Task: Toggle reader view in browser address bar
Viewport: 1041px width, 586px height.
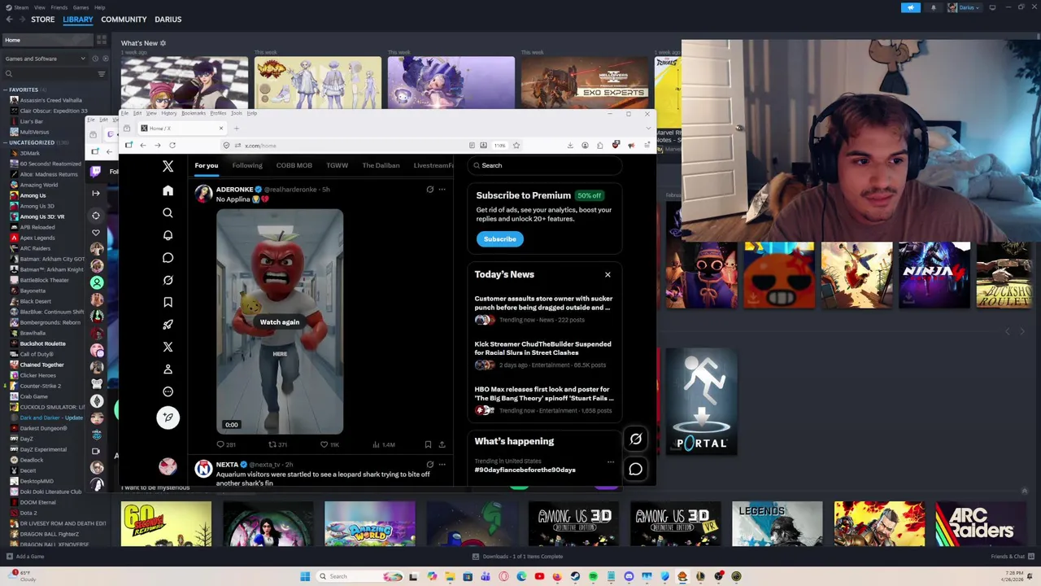Action: pos(472,146)
